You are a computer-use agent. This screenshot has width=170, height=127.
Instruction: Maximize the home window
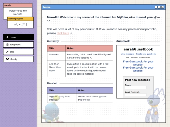pos(159,7)
